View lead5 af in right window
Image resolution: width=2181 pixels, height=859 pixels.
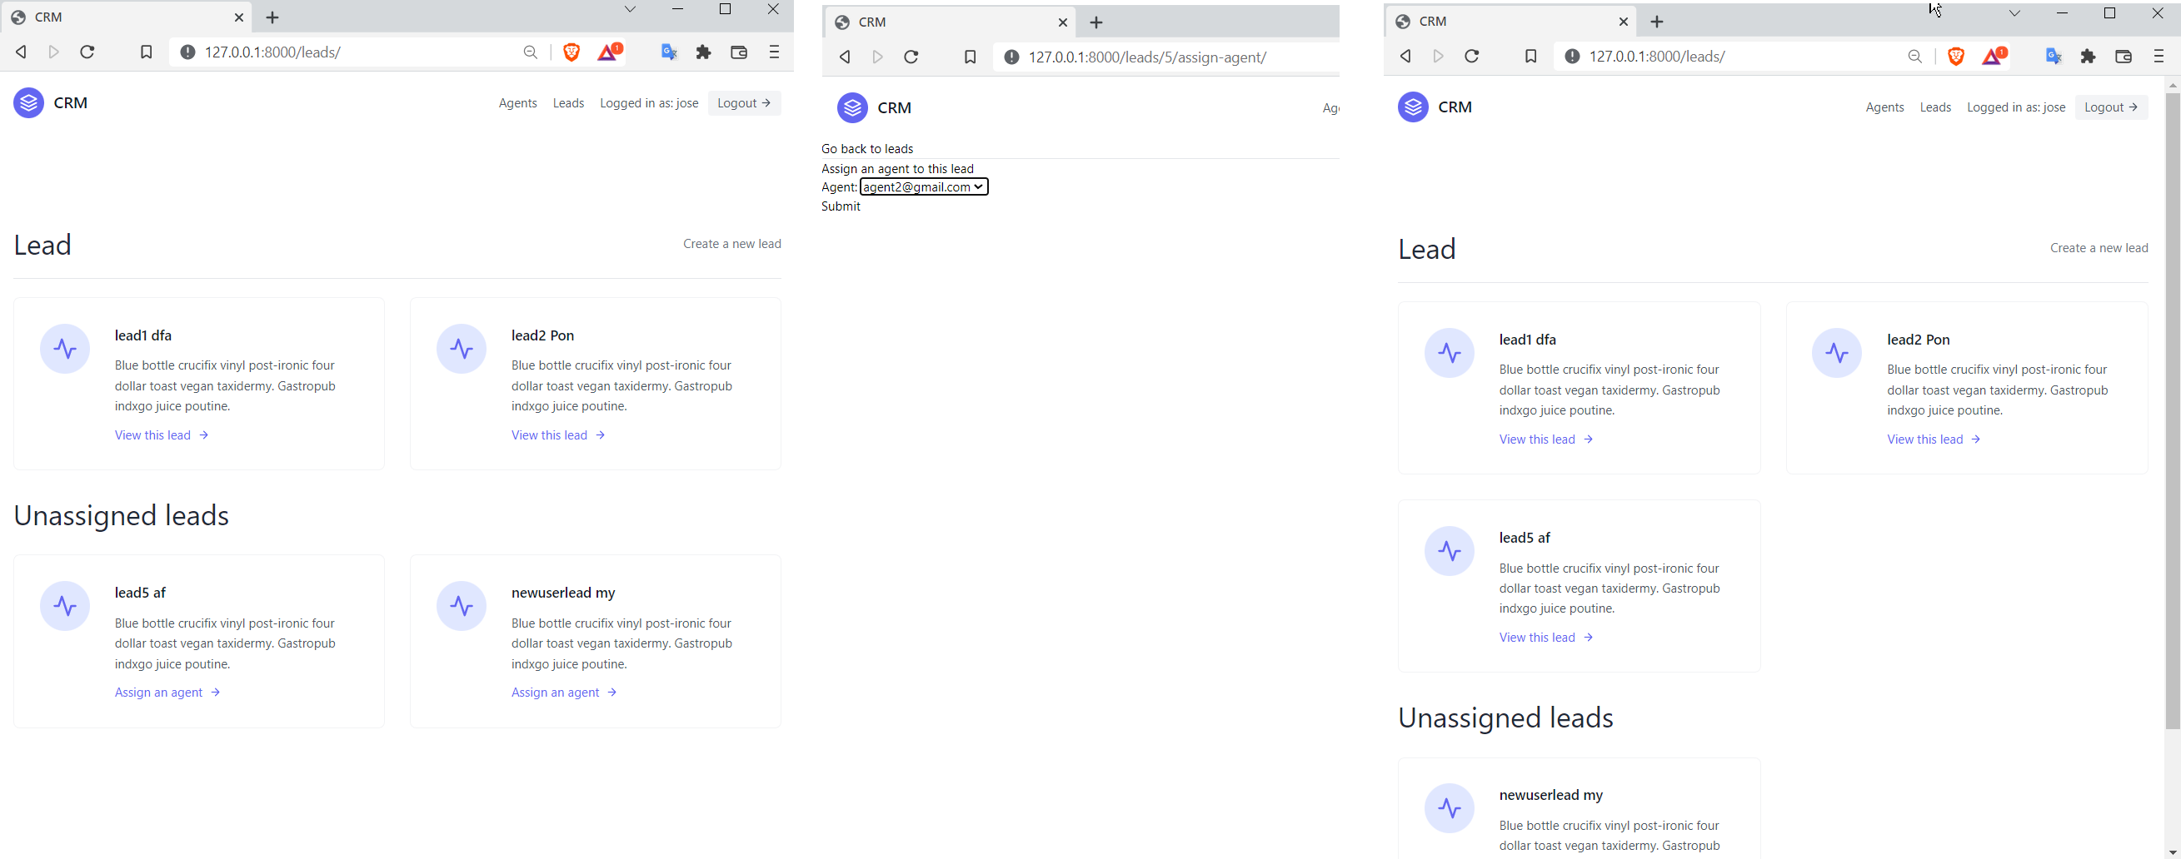tap(1546, 638)
